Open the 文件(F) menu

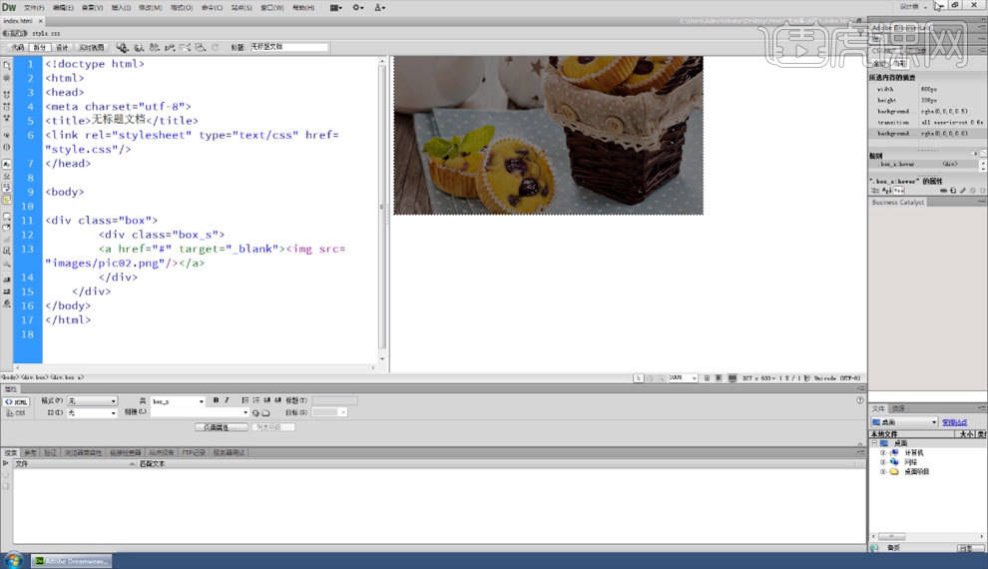(34, 8)
